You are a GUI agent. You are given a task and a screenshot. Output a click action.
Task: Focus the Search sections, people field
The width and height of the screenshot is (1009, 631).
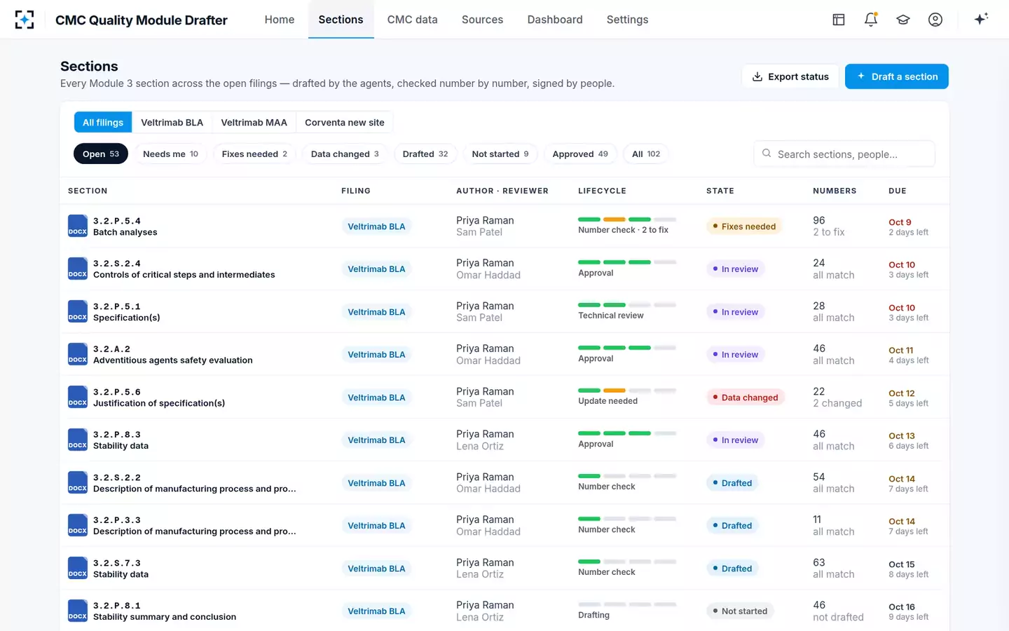click(x=844, y=154)
